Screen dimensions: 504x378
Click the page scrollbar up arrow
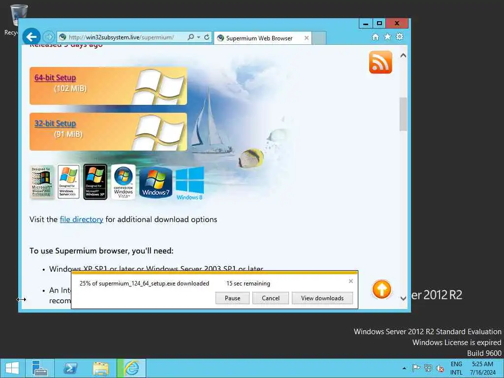pyautogui.click(x=403, y=56)
